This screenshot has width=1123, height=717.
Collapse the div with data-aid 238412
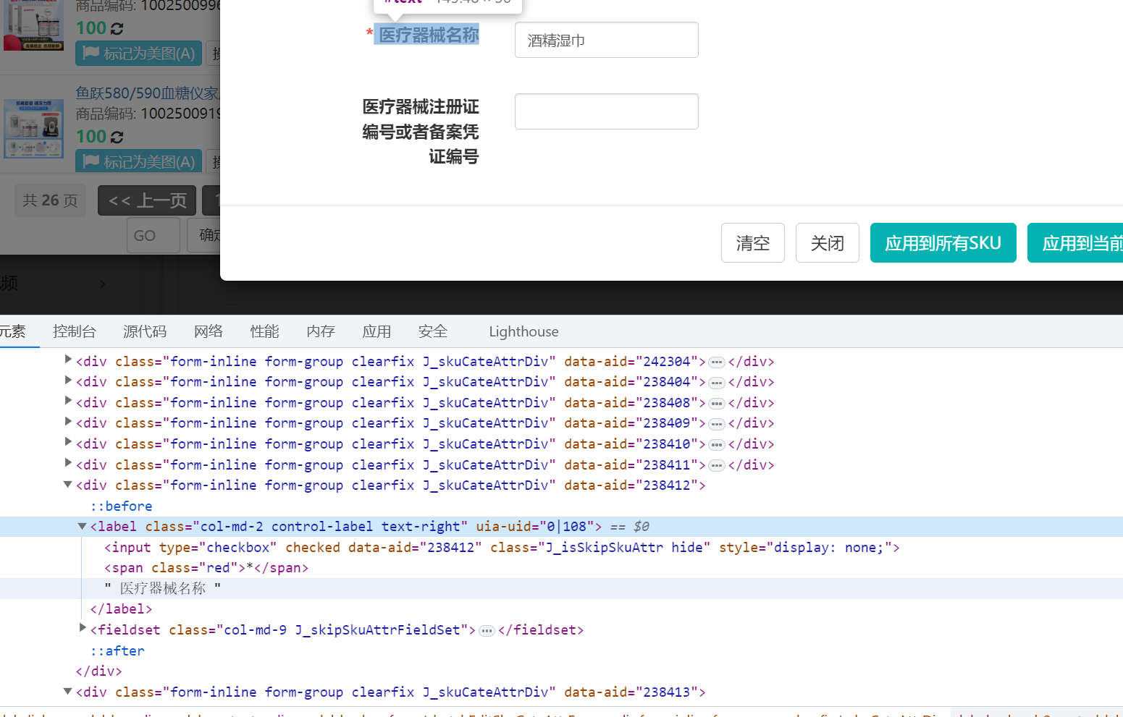click(68, 484)
